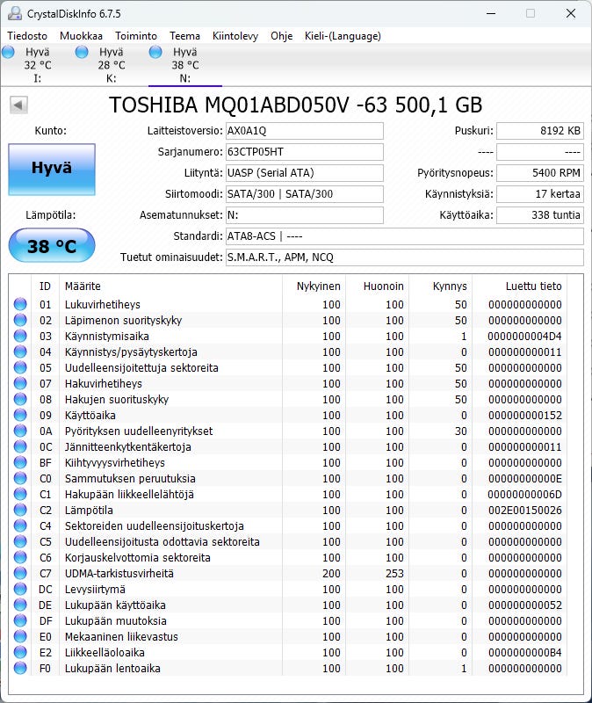Click status orb for UDMA-tarkistusvirheitä row

click(20, 574)
